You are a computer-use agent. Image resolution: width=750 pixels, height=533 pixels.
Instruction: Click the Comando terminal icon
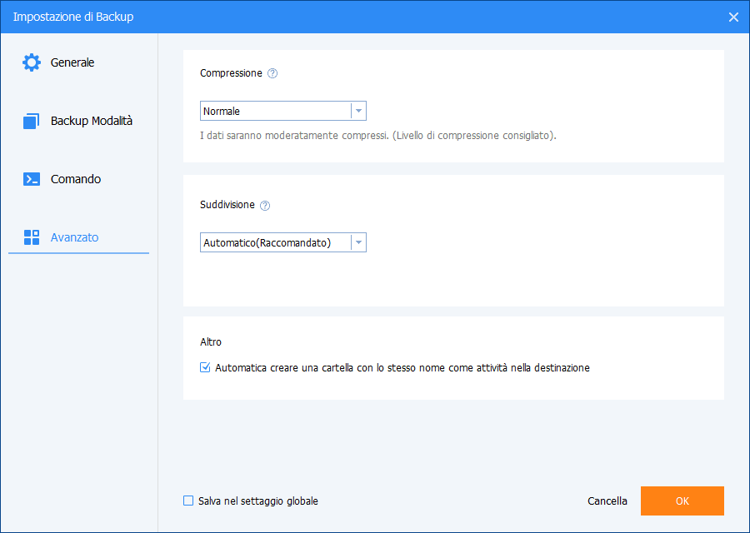coord(32,179)
